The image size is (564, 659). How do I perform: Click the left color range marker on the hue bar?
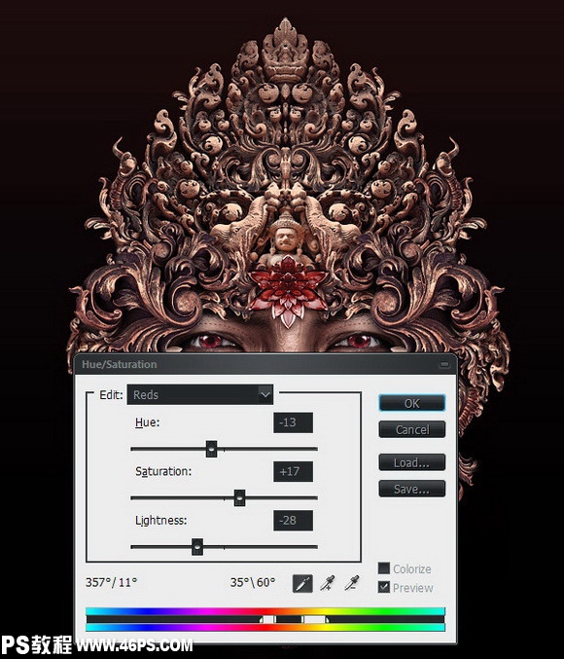268,619
